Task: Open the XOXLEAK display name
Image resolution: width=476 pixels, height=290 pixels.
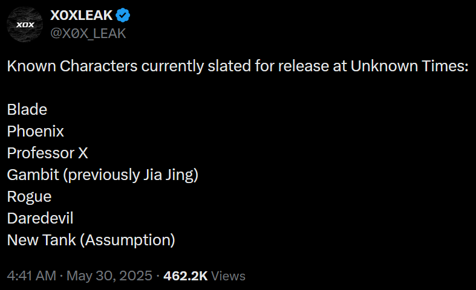Action: 82,15
